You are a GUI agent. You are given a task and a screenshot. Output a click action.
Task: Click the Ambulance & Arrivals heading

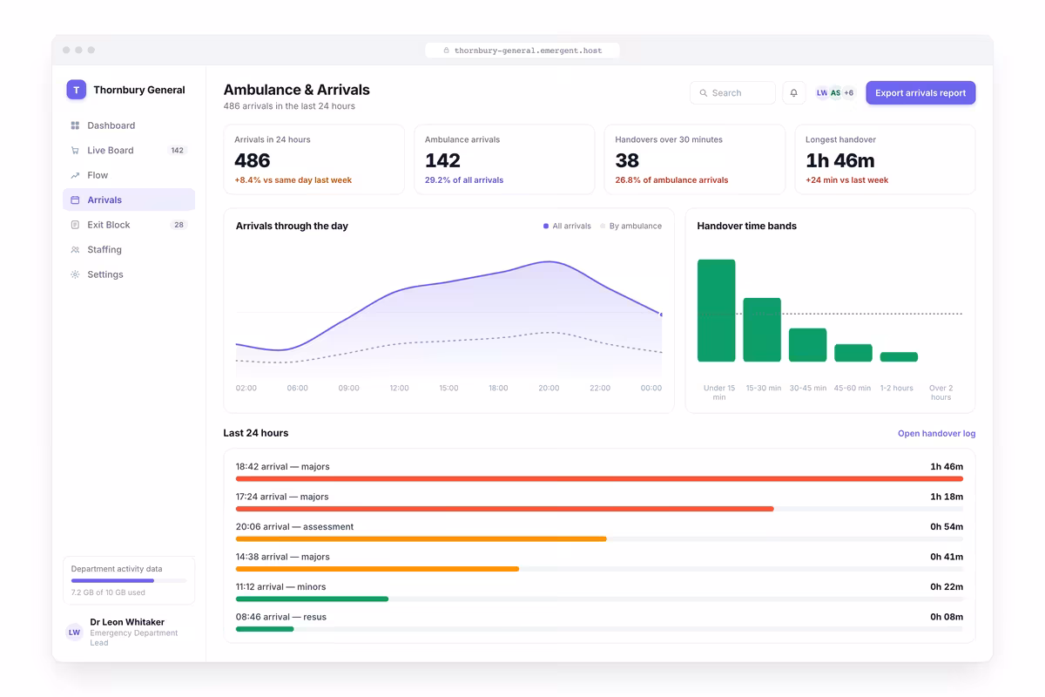(297, 90)
